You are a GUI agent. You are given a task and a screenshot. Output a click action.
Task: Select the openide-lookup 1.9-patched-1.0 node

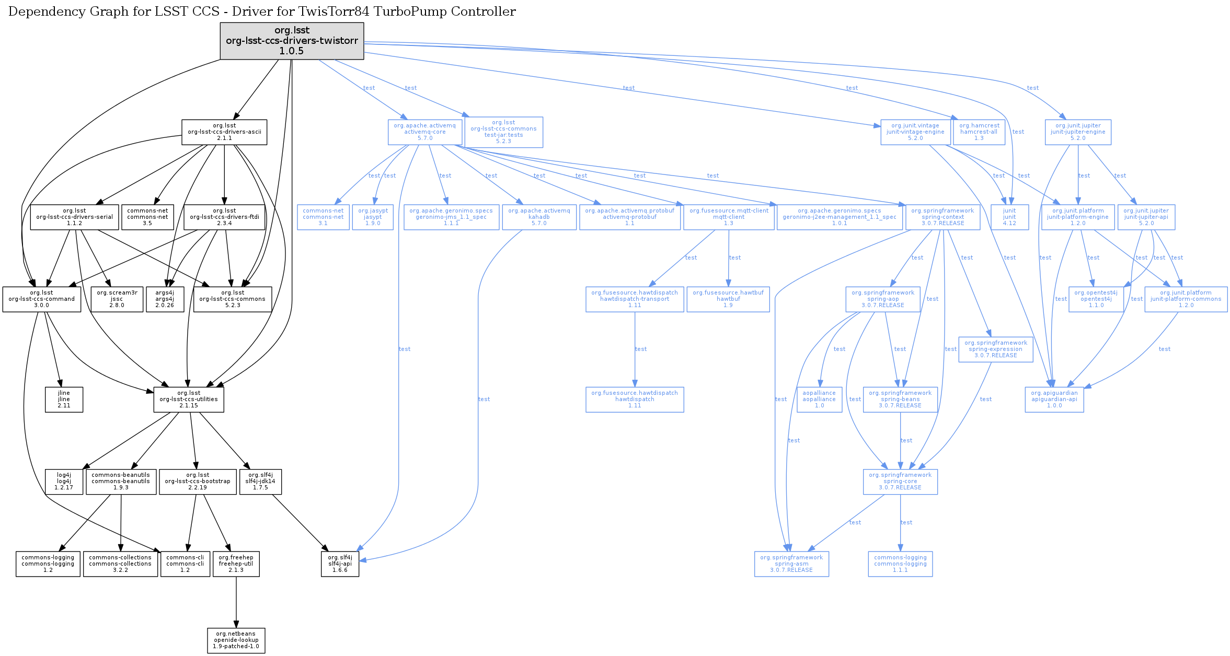tap(236, 640)
